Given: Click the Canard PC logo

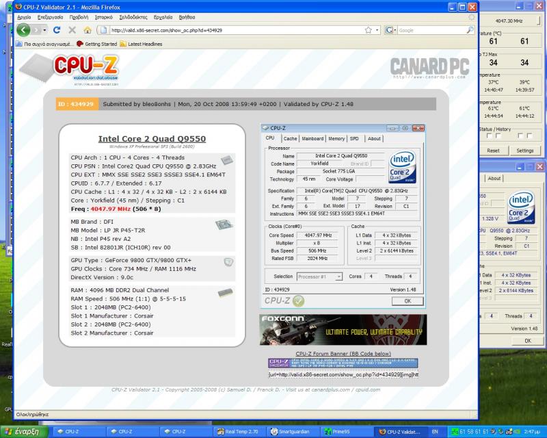Looking at the screenshot, I should tap(429, 68).
